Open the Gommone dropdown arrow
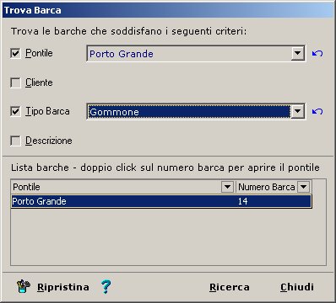336x303 pixels. [298, 112]
